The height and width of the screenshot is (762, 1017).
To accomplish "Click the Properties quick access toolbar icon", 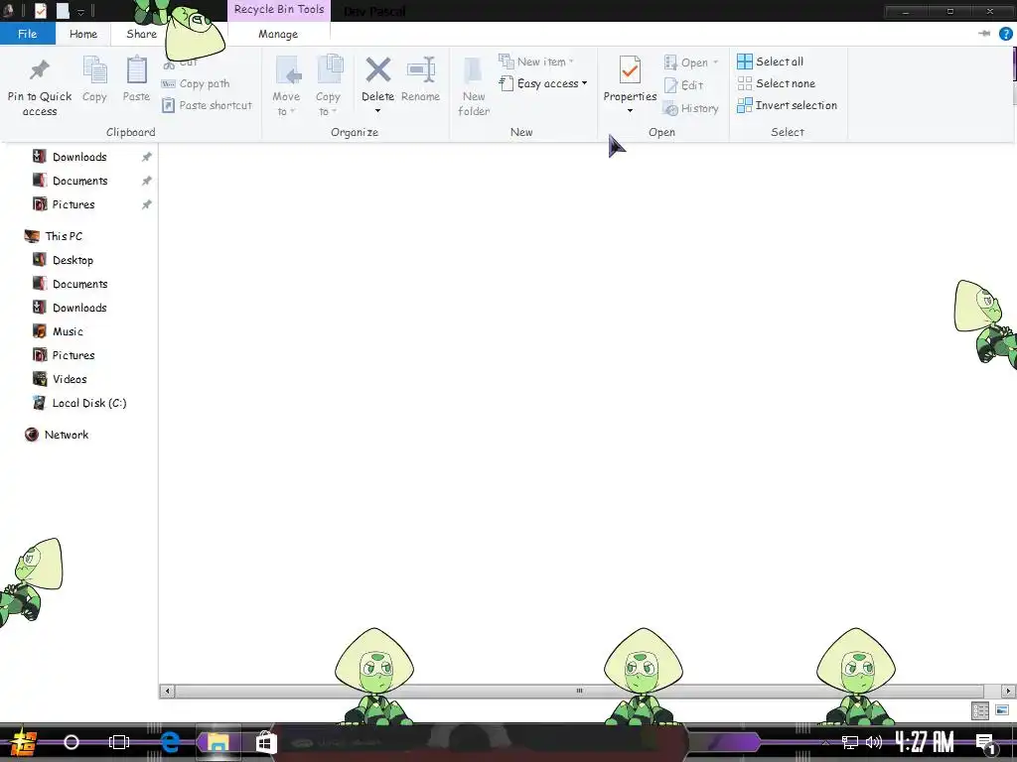I will pyautogui.click(x=40, y=11).
